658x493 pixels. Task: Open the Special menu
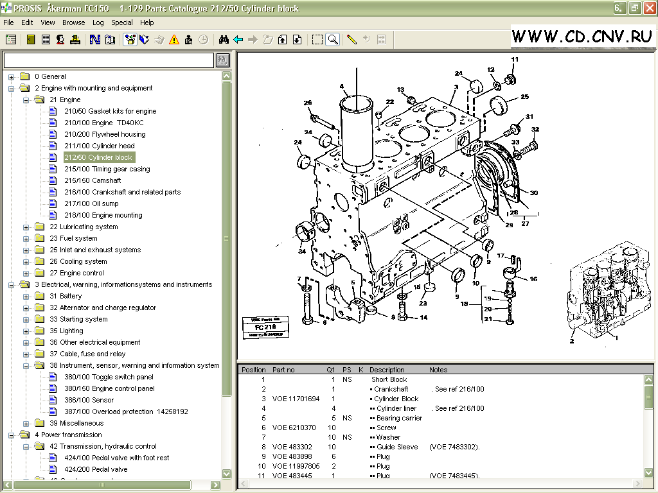[x=121, y=22]
